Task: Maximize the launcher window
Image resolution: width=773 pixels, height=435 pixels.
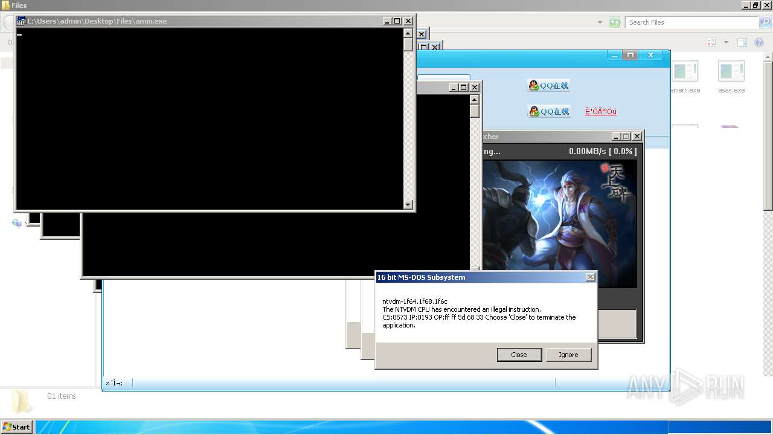Action: [x=626, y=137]
